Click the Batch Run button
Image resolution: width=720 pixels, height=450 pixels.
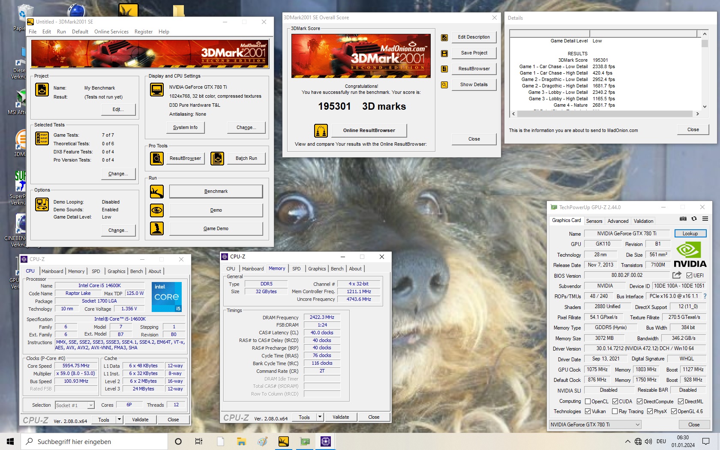click(246, 158)
